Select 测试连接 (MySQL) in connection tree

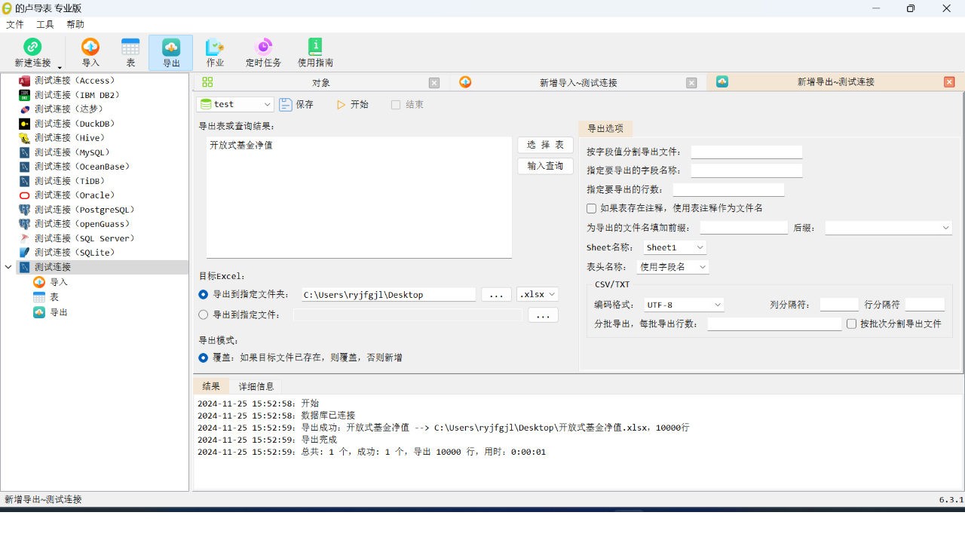coord(72,152)
